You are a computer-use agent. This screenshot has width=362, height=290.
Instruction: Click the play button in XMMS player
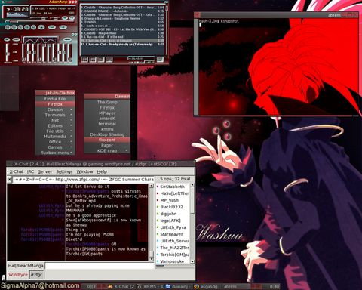point(14,27)
